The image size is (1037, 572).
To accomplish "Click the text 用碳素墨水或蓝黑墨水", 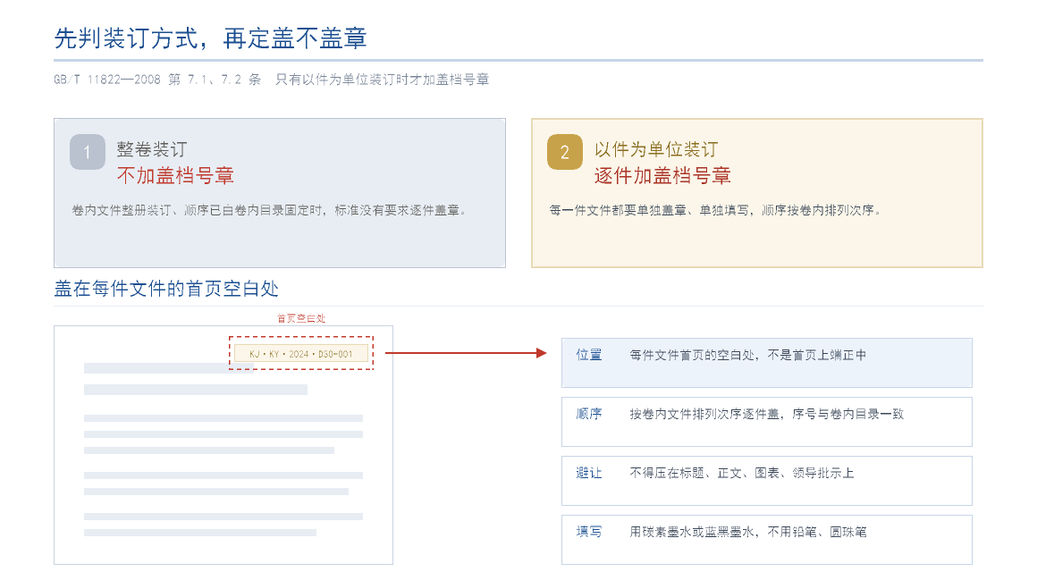I will click(x=692, y=532).
